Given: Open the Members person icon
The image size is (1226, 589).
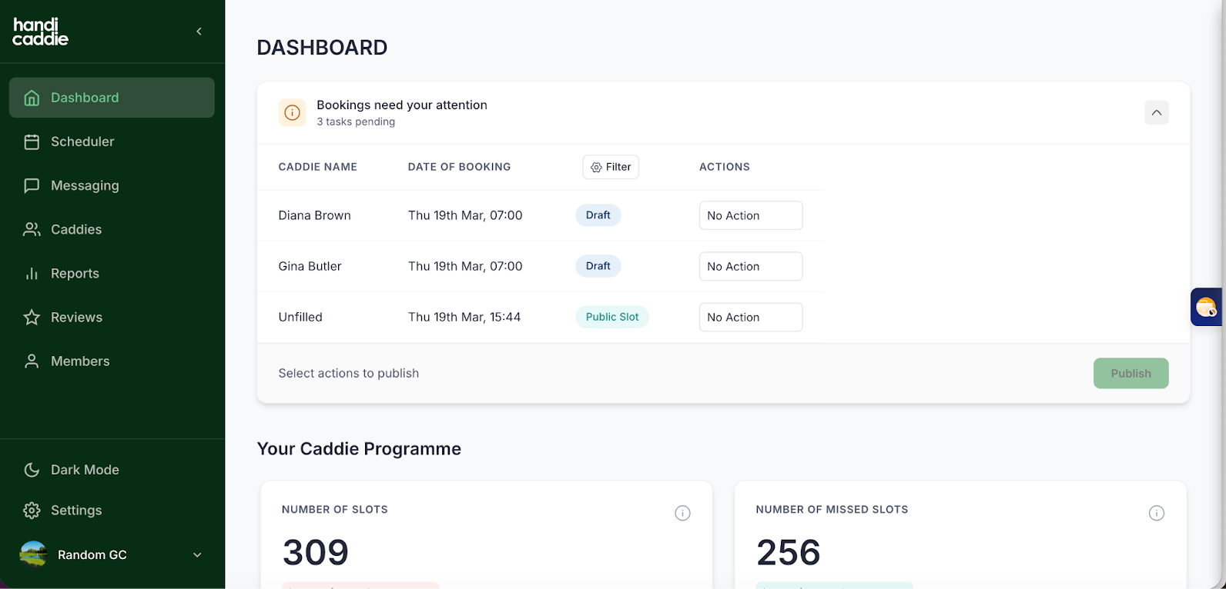Looking at the screenshot, I should coord(31,361).
